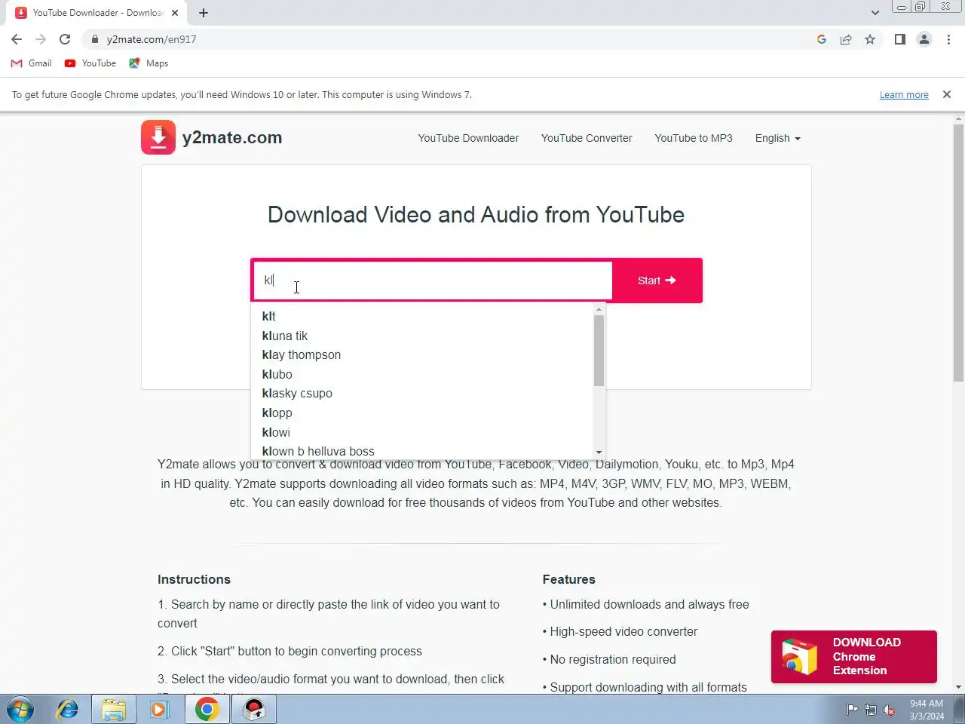Click the y2mate red download logo icon
The height and width of the screenshot is (724, 965).
point(158,137)
